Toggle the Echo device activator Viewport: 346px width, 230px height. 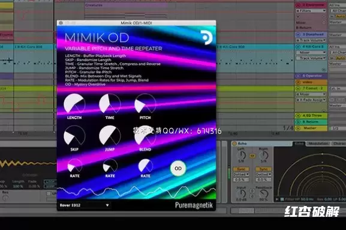click(x=234, y=144)
